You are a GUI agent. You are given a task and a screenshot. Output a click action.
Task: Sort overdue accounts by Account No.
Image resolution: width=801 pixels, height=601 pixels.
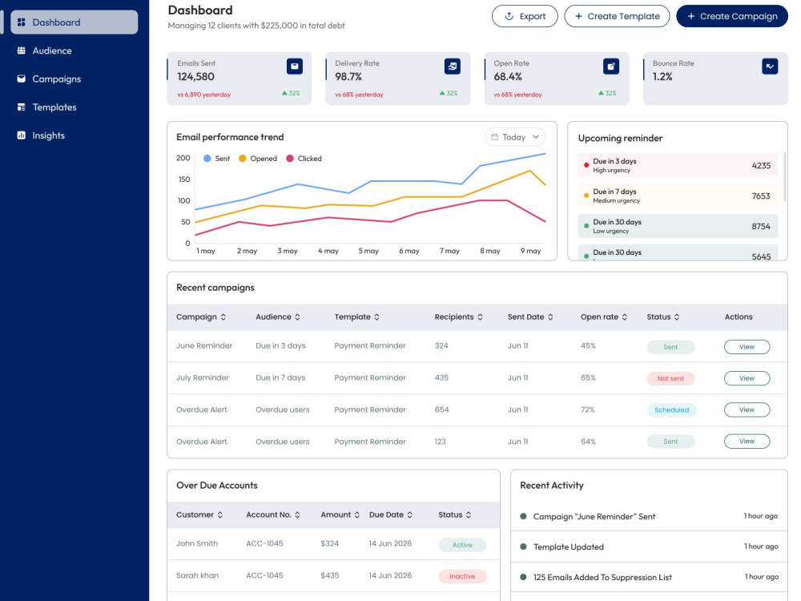[x=297, y=514]
